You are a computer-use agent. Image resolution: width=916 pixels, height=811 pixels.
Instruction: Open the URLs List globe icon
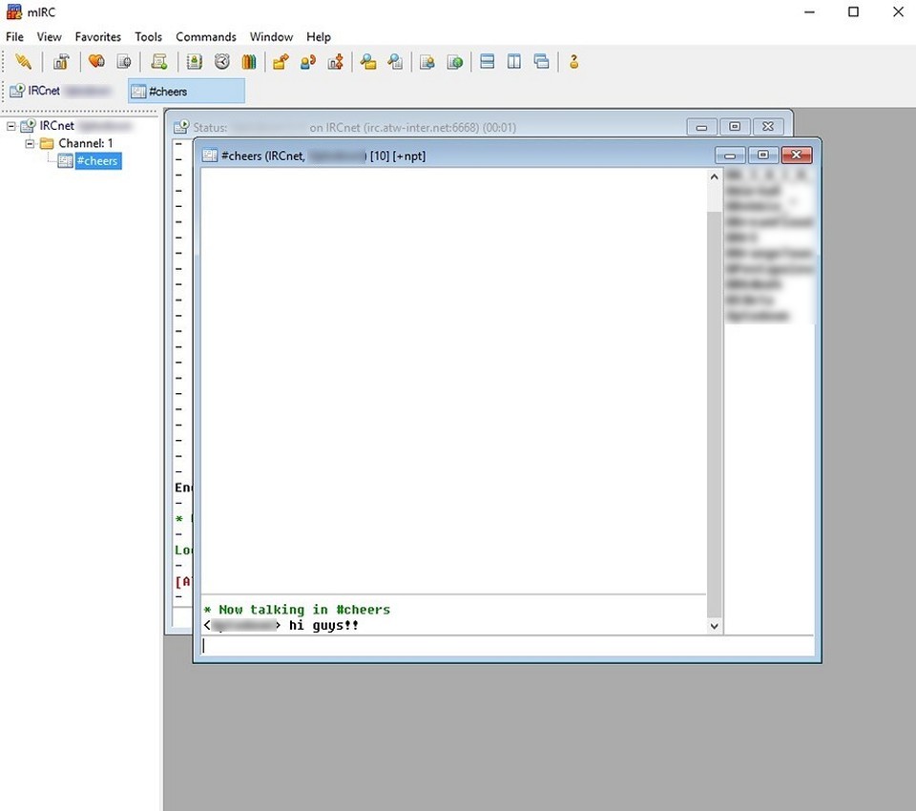pyautogui.click(x=454, y=61)
